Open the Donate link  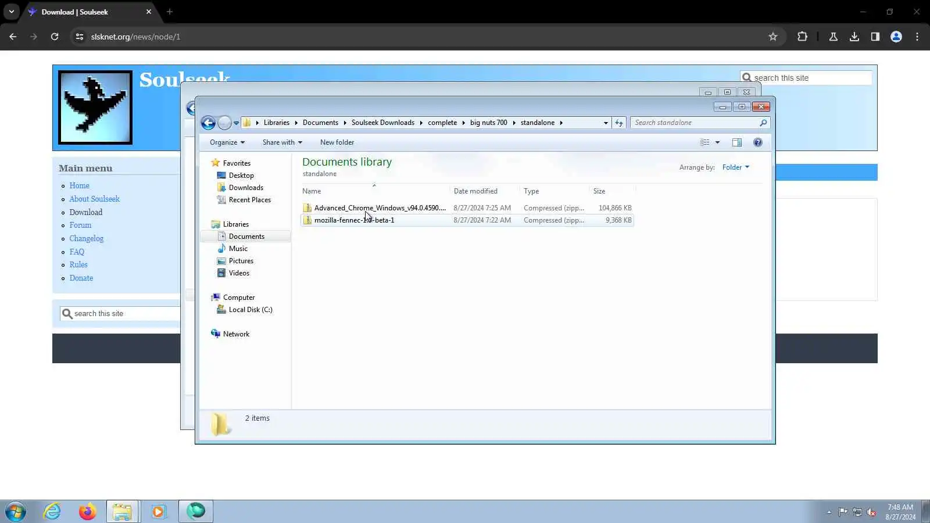click(x=81, y=278)
